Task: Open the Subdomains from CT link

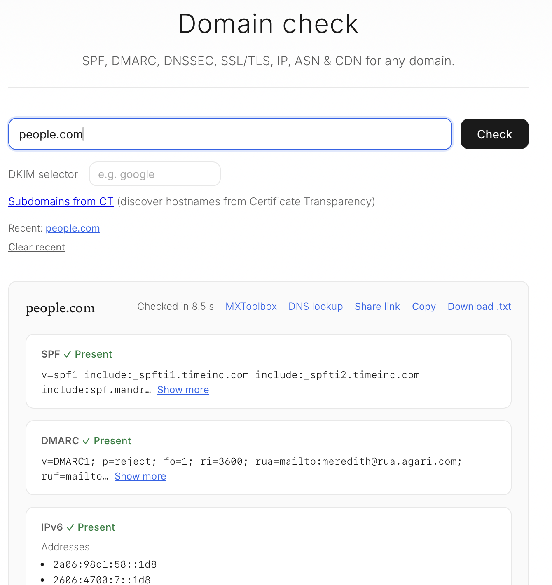Action: click(61, 201)
